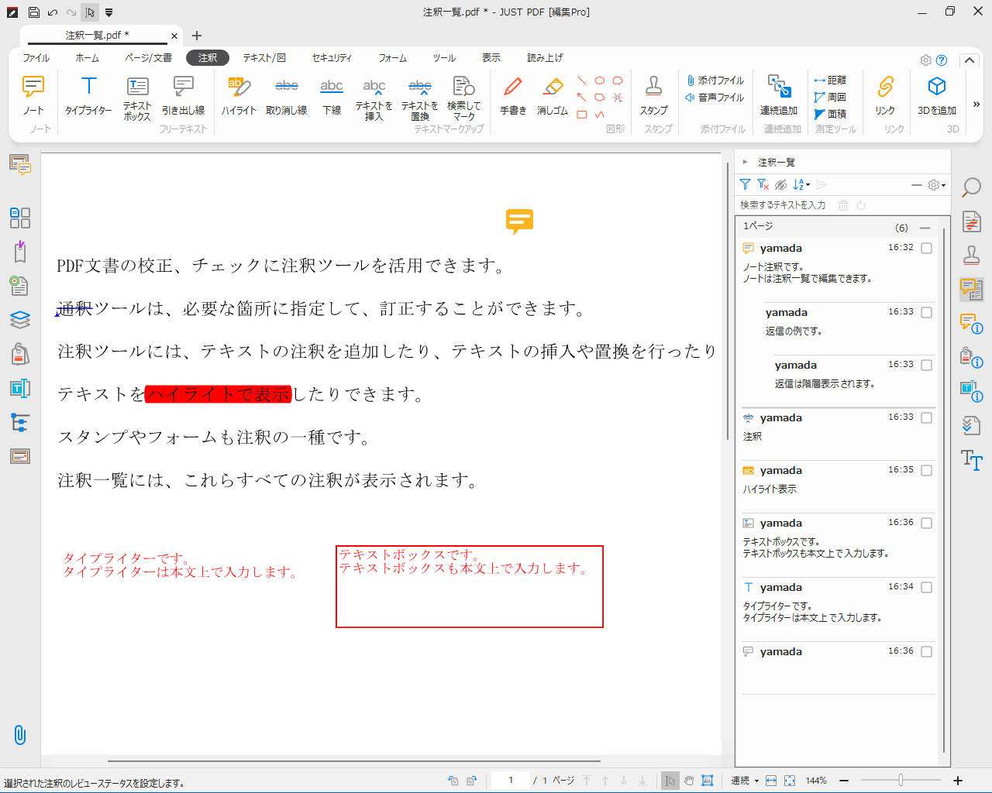This screenshot has width=992, height=793.
Task: Select the Note annotation tool
Action: coord(33,94)
